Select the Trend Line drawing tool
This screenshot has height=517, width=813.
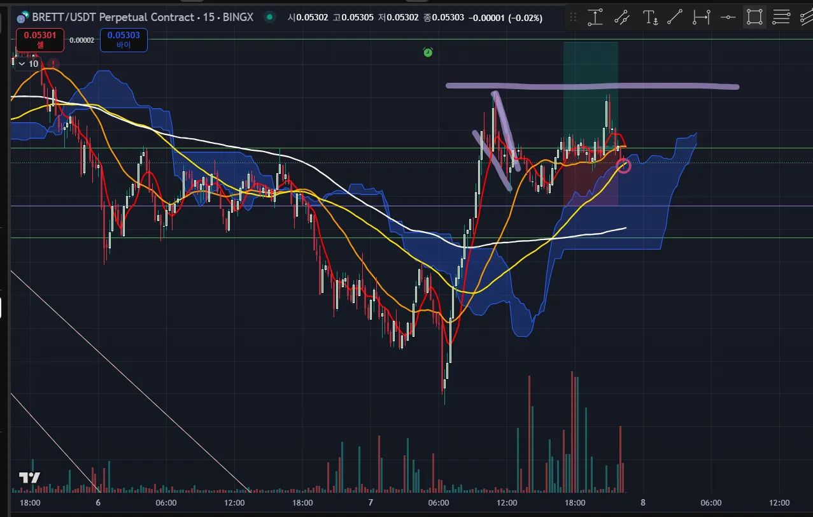coord(675,17)
